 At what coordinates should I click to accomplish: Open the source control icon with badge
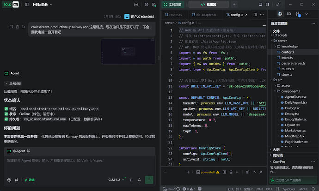point(298,14)
